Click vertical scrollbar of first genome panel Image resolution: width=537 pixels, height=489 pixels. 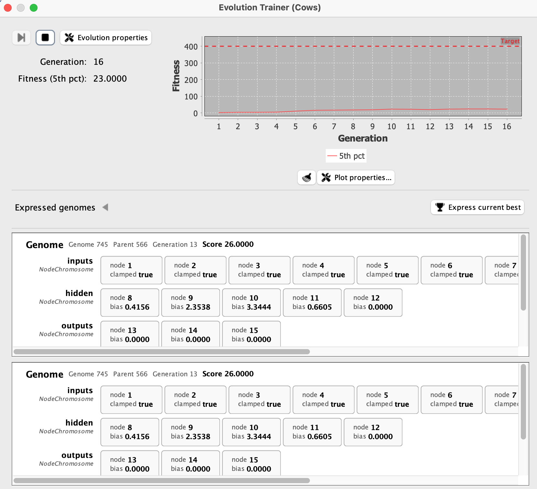click(x=523, y=273)
